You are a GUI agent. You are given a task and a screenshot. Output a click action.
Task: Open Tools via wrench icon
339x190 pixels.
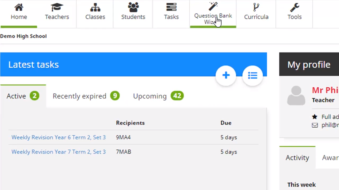point(295,7)
